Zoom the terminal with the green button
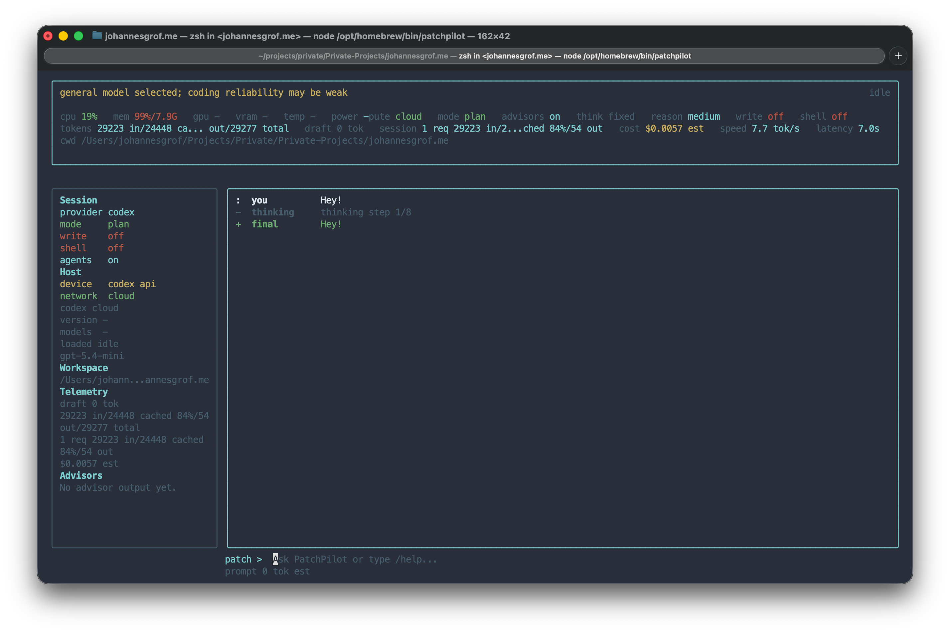The height and width of the screenshot is (633, 950). coord(79,36)
